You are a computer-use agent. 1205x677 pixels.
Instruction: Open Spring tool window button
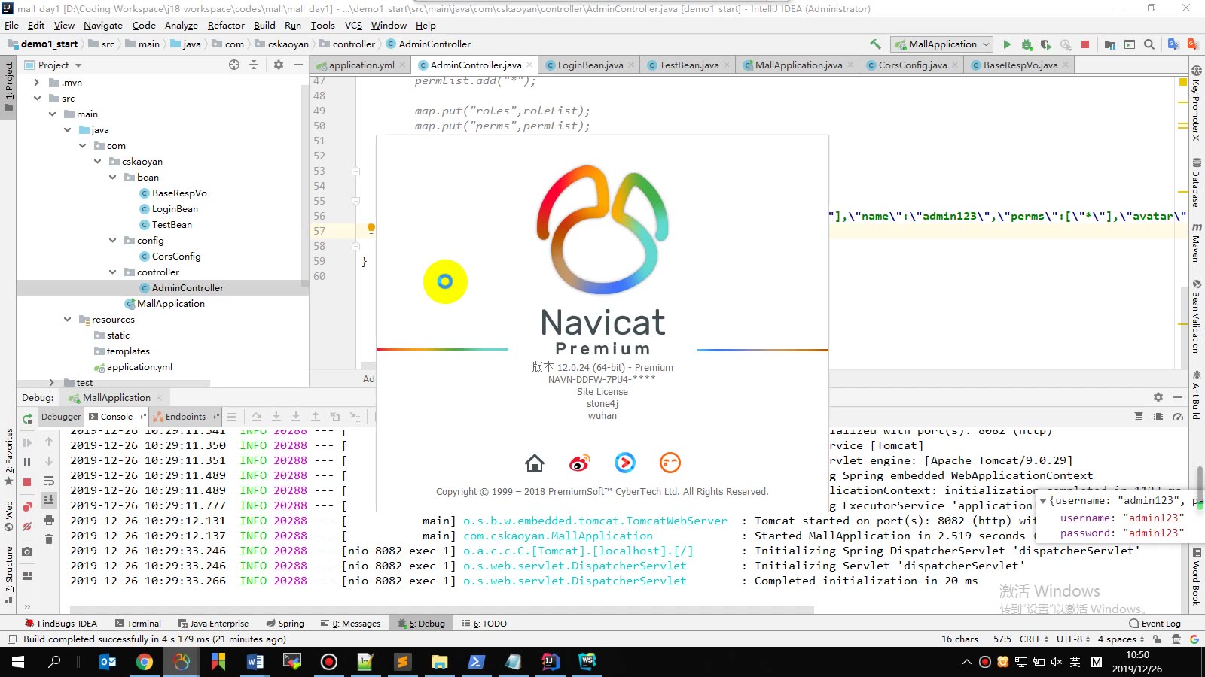coord(285,624)
